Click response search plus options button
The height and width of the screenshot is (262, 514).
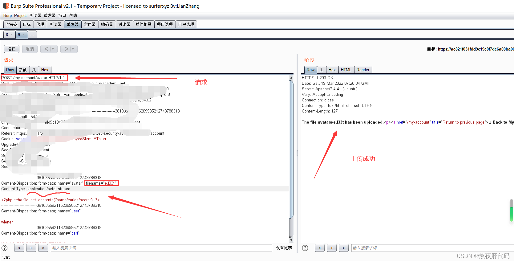point(332,248)
